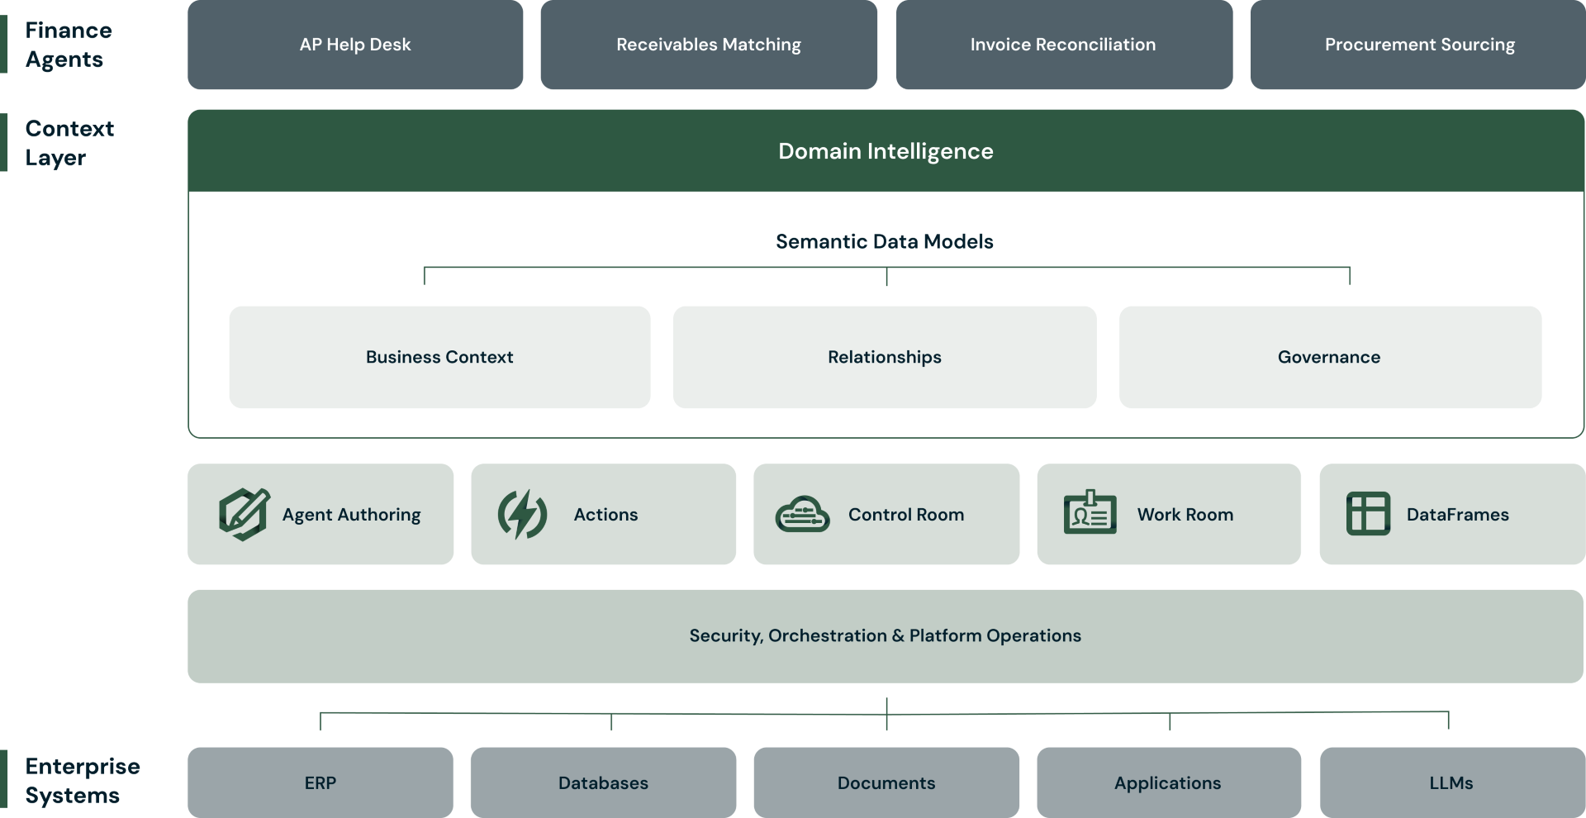
Task: Open the LLMs system box
Action: click(1451, 782)
